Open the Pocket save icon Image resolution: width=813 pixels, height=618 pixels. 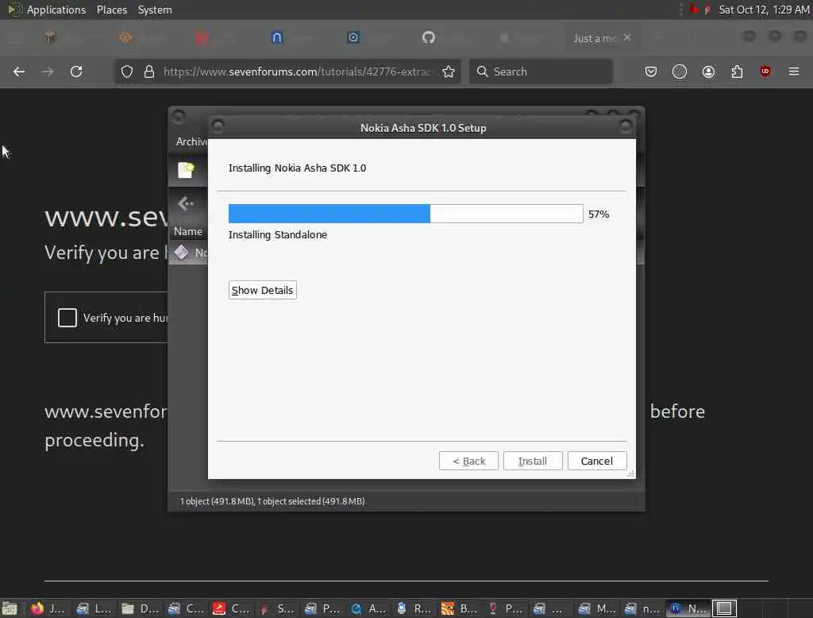(x=651, y=71)
